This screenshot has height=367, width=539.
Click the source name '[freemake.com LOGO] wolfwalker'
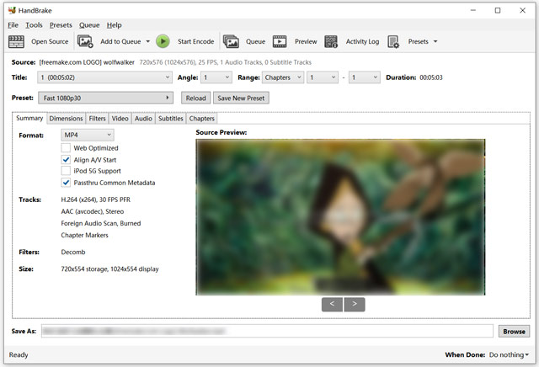tap(87, 62)
